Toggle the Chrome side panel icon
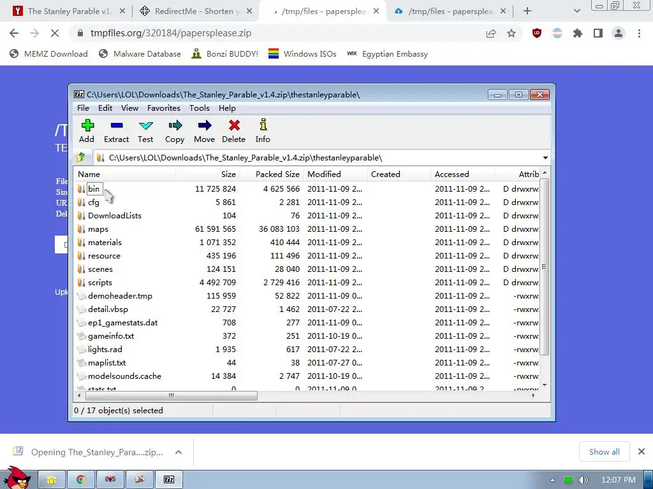The height and width of the screenshot is (489, 653). [598, 33]
